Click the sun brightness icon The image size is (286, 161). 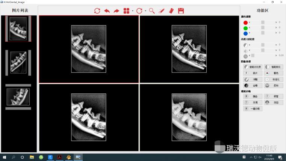pos(245,51)
